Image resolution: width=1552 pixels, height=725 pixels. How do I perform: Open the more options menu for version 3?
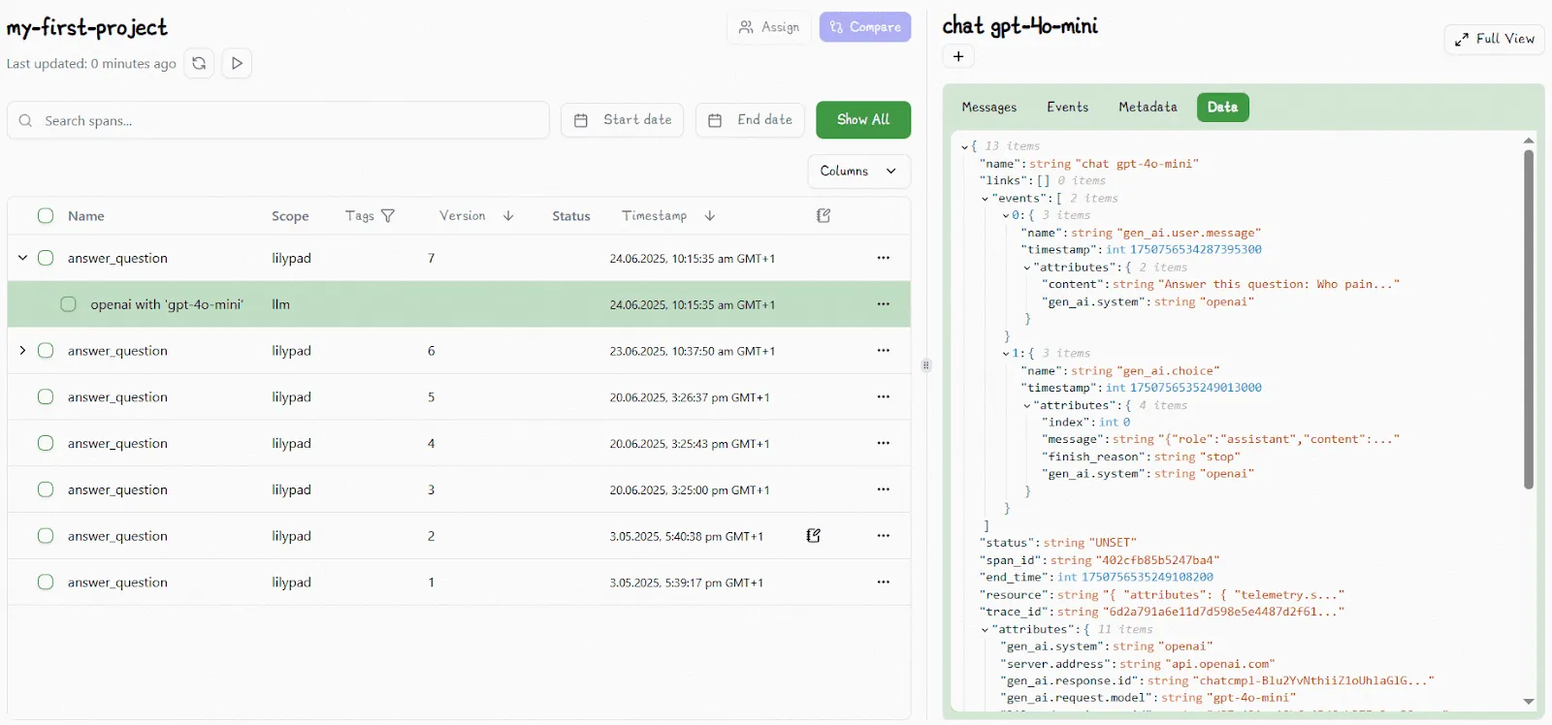884,489
